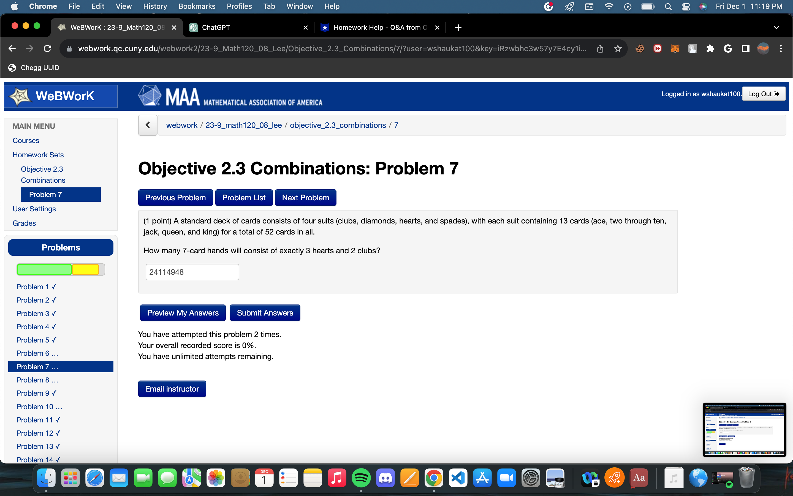
Task: Bookmark this page with the star icon
Action: pos(618,48)
